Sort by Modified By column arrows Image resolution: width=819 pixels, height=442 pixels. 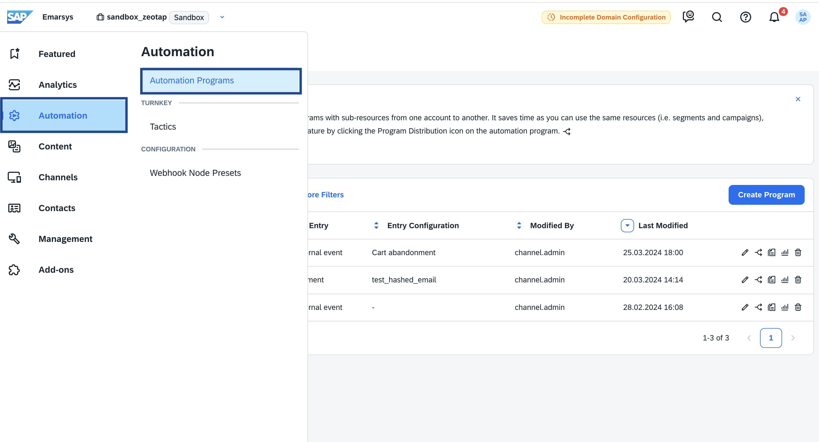[519, 225]
